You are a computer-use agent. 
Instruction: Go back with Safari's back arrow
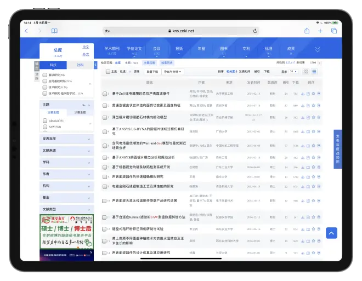[26, 31]
